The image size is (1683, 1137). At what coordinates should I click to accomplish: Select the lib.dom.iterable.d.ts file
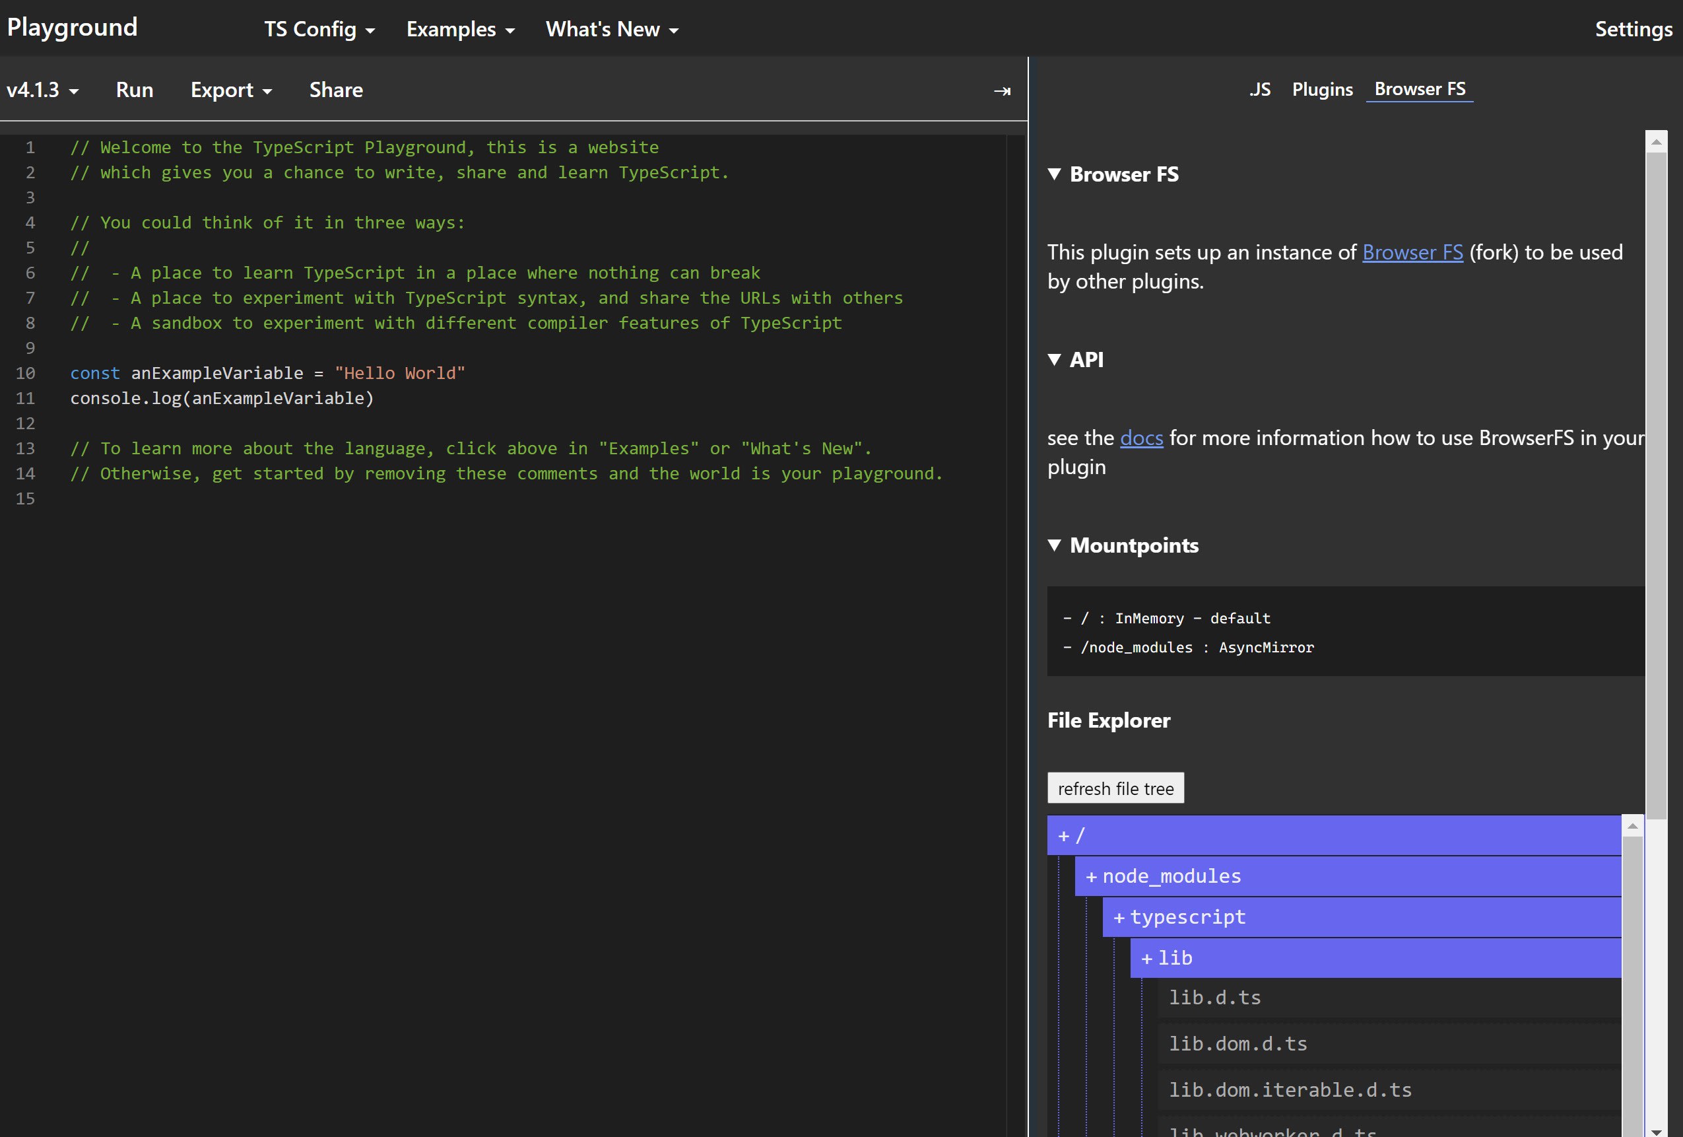tap(1389, 1090)
